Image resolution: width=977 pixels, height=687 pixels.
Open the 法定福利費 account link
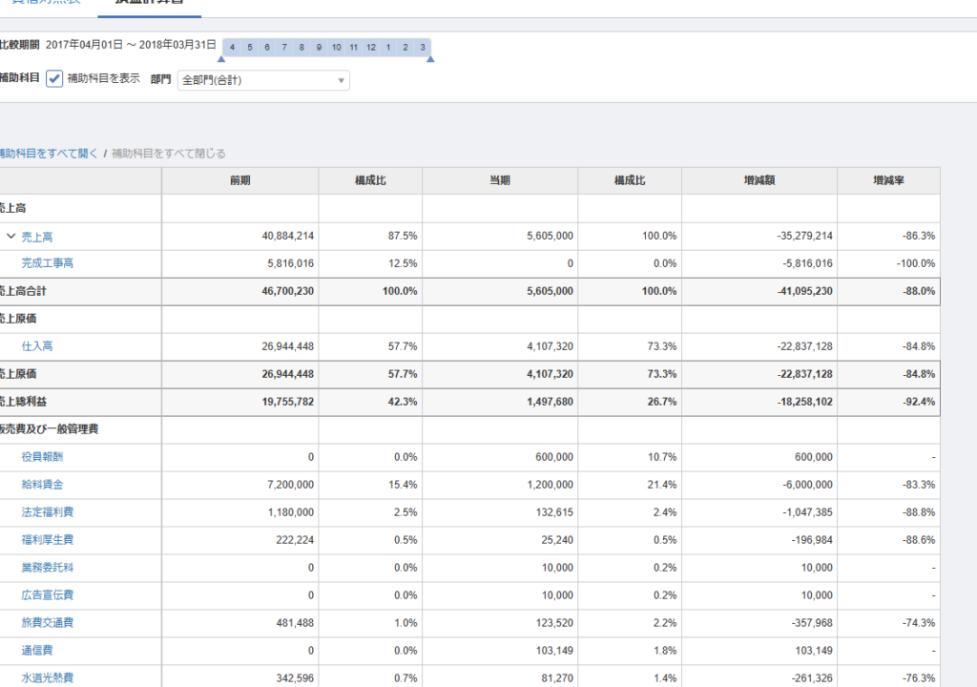[x=48, y=512]
